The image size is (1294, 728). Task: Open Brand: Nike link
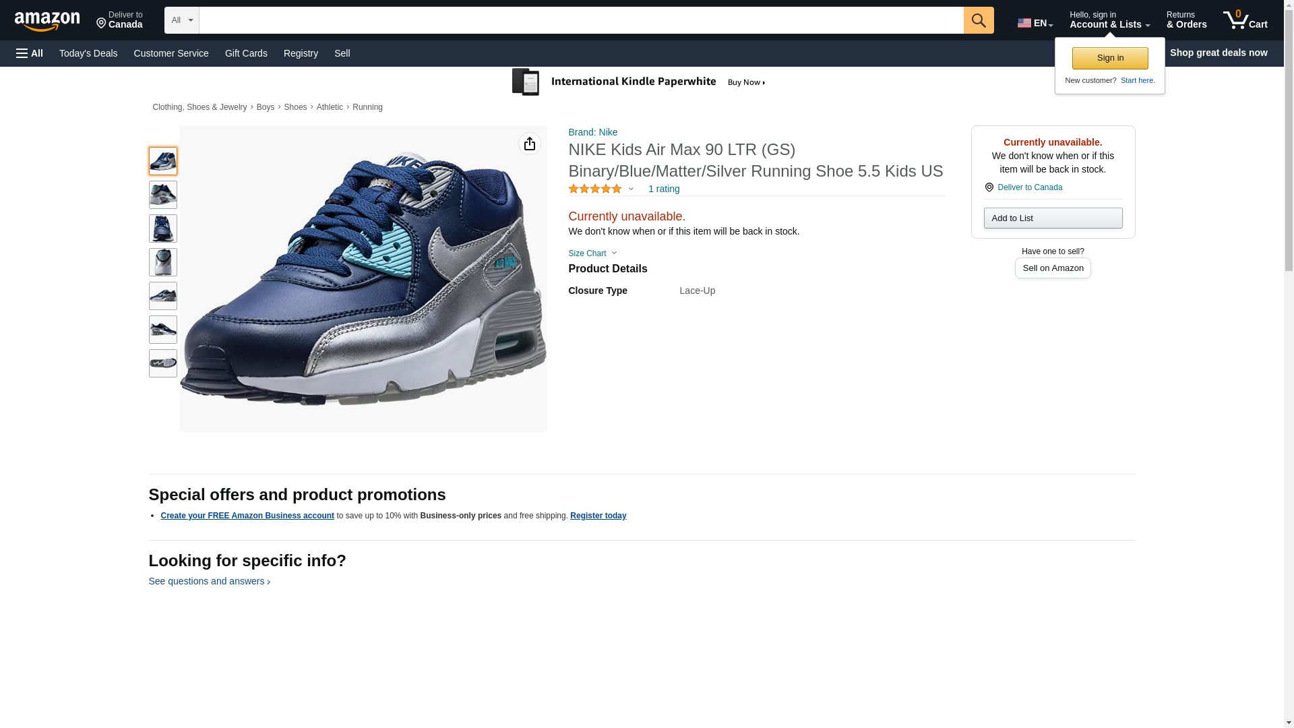592,132
